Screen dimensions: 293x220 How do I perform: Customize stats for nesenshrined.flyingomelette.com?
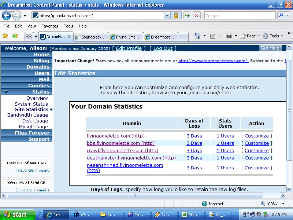tap(257, 168)
